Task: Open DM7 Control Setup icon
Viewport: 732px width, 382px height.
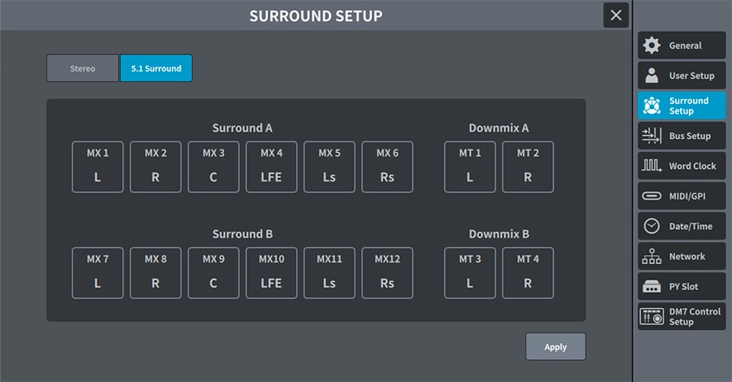Action: pos(652,316)
